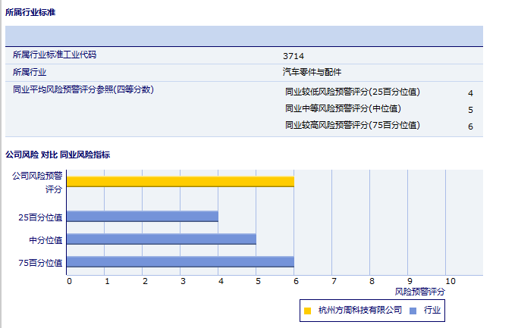The height and width of the screenshot is (328, 518).
Task: Click the 所属行业标准工业代码 row label
Action: tap(55, 55)
